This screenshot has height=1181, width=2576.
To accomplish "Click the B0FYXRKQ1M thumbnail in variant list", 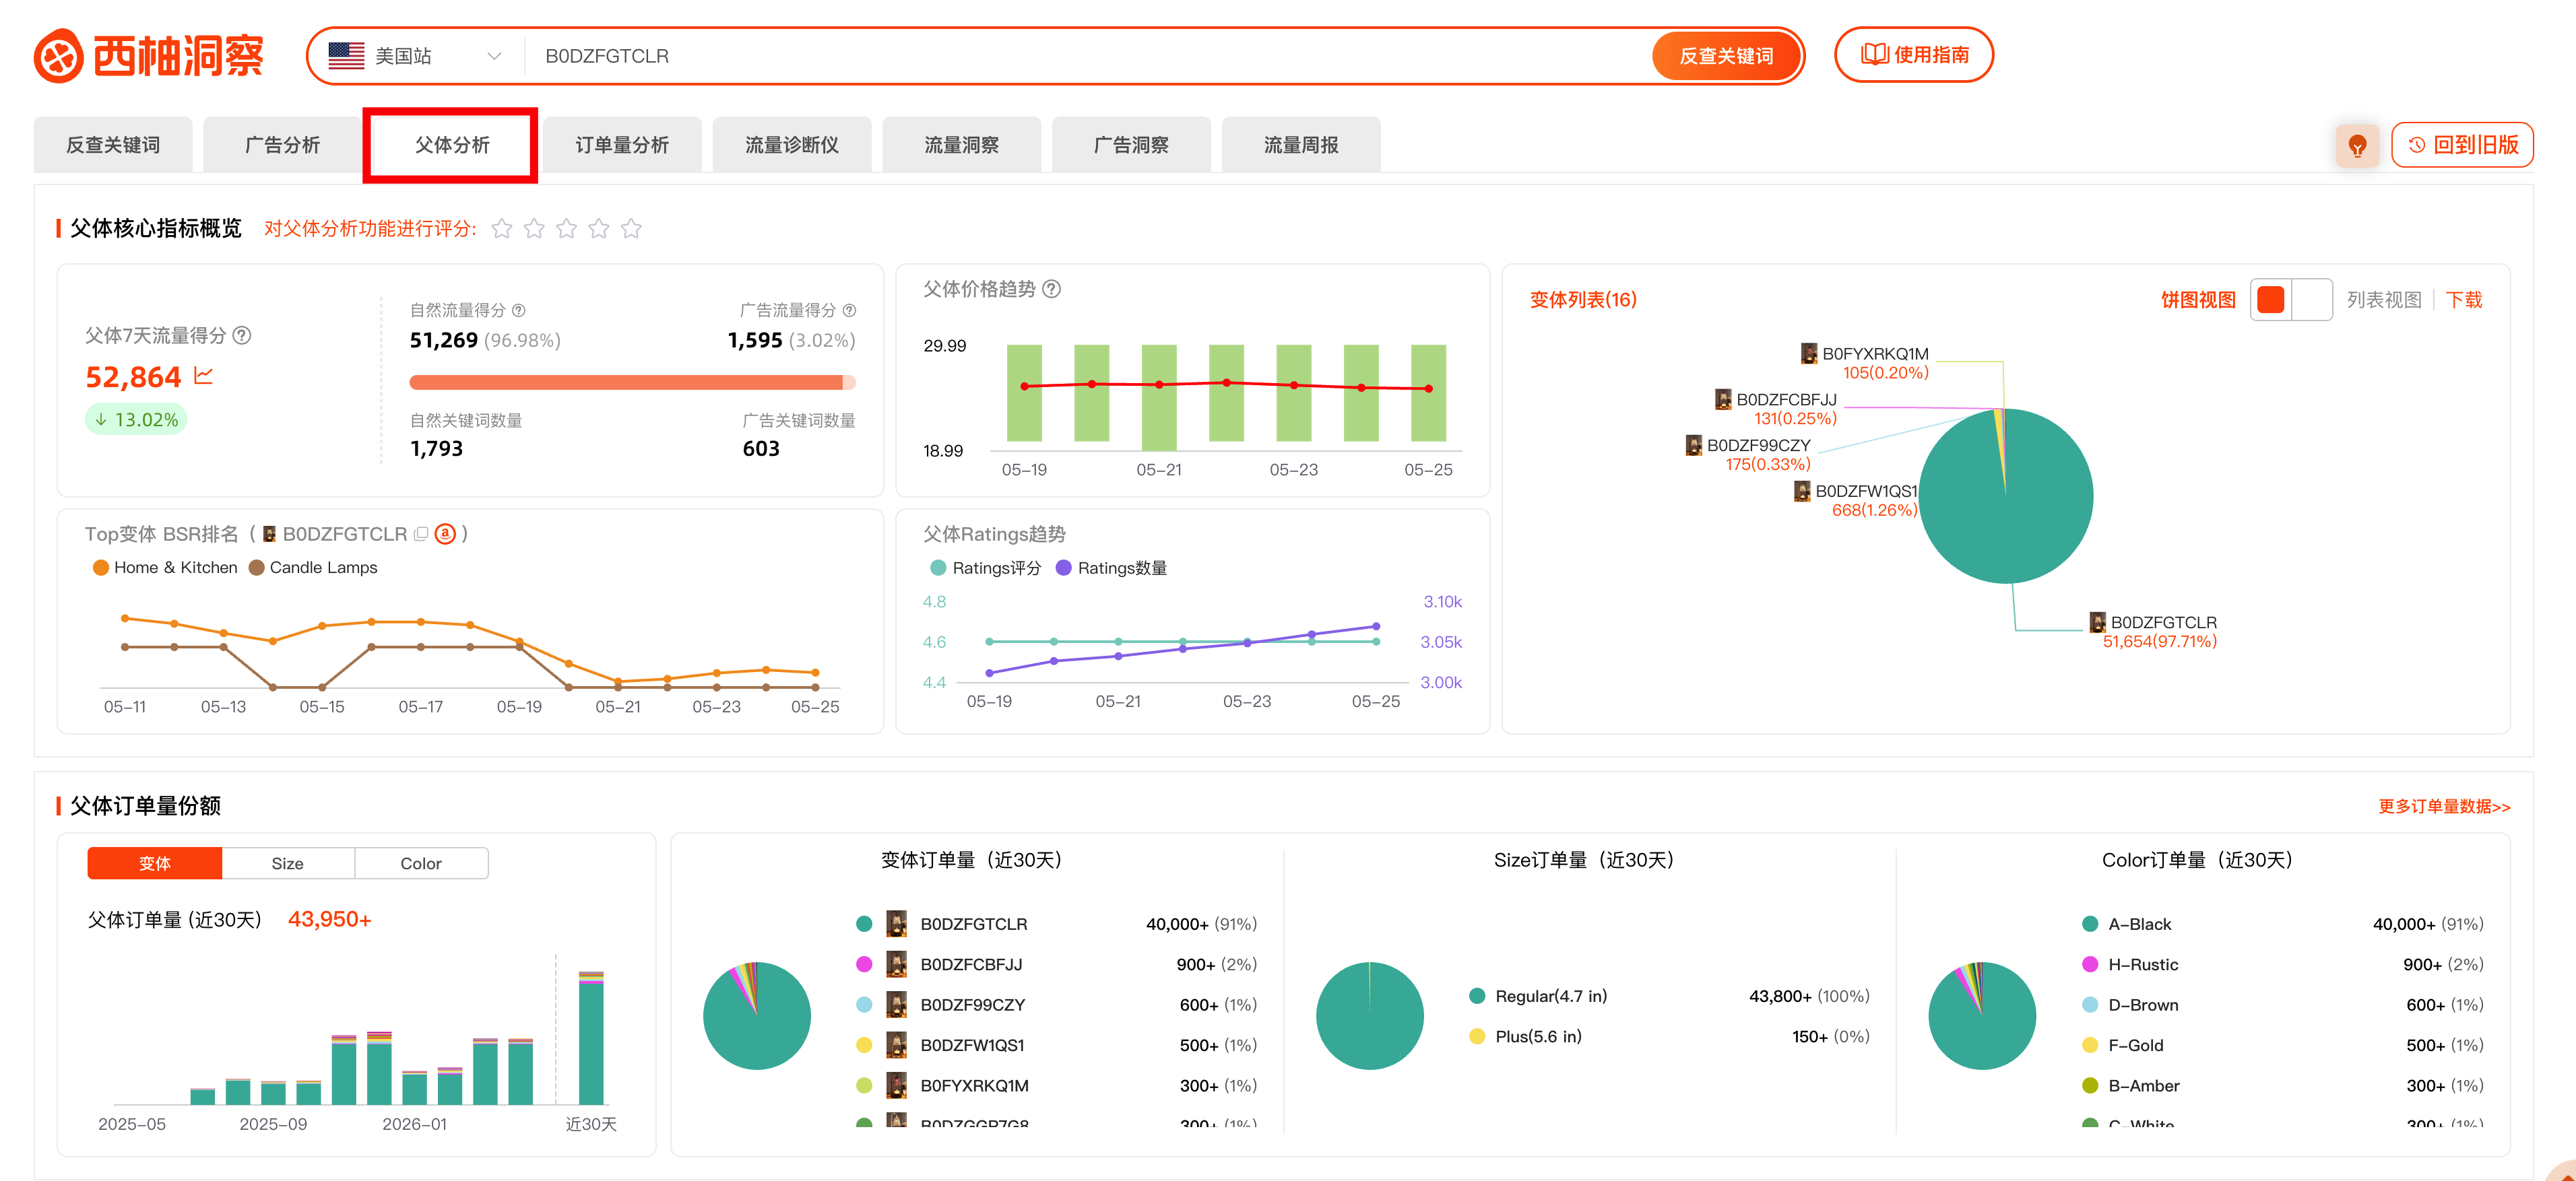I will (x=897, y=1085).
